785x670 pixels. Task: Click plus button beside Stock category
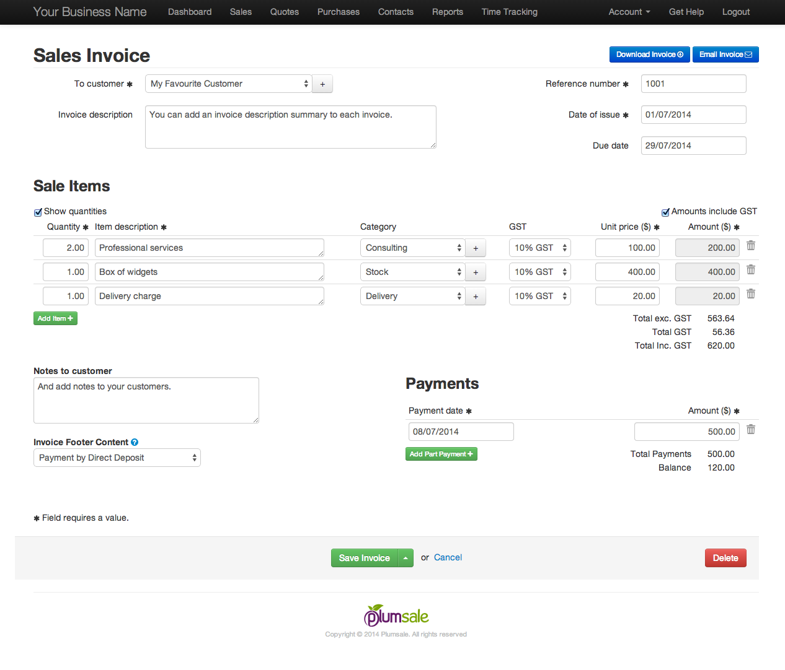point(476,272)
